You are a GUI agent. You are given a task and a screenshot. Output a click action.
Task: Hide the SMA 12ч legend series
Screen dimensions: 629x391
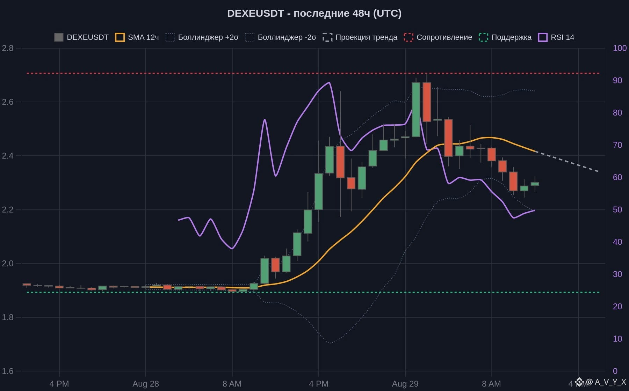click(x=137, y=37)
